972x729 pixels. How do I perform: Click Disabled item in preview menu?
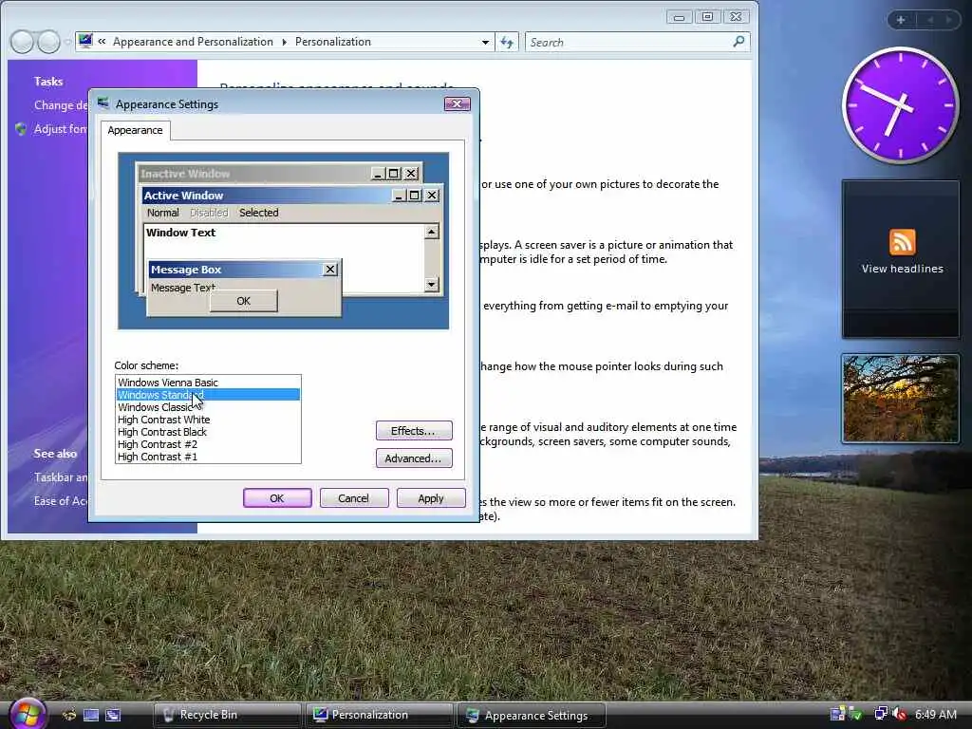click(x=209, y=213)
